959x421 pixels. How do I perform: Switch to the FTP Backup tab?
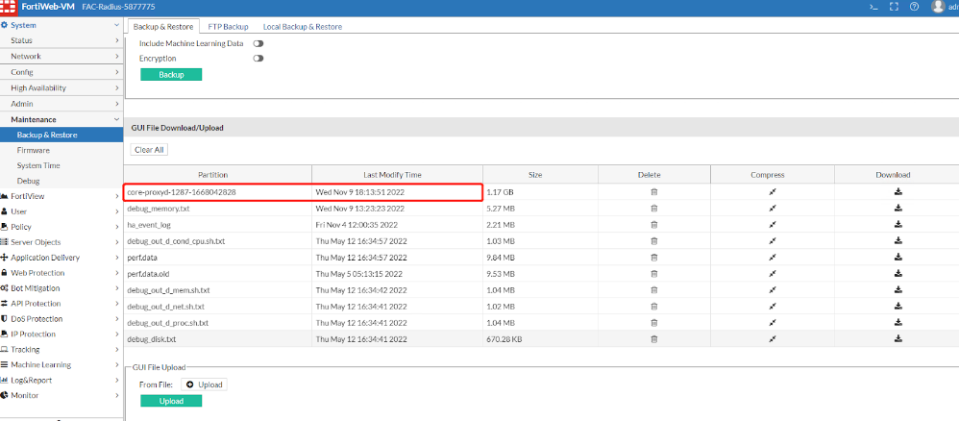[228, 26]
